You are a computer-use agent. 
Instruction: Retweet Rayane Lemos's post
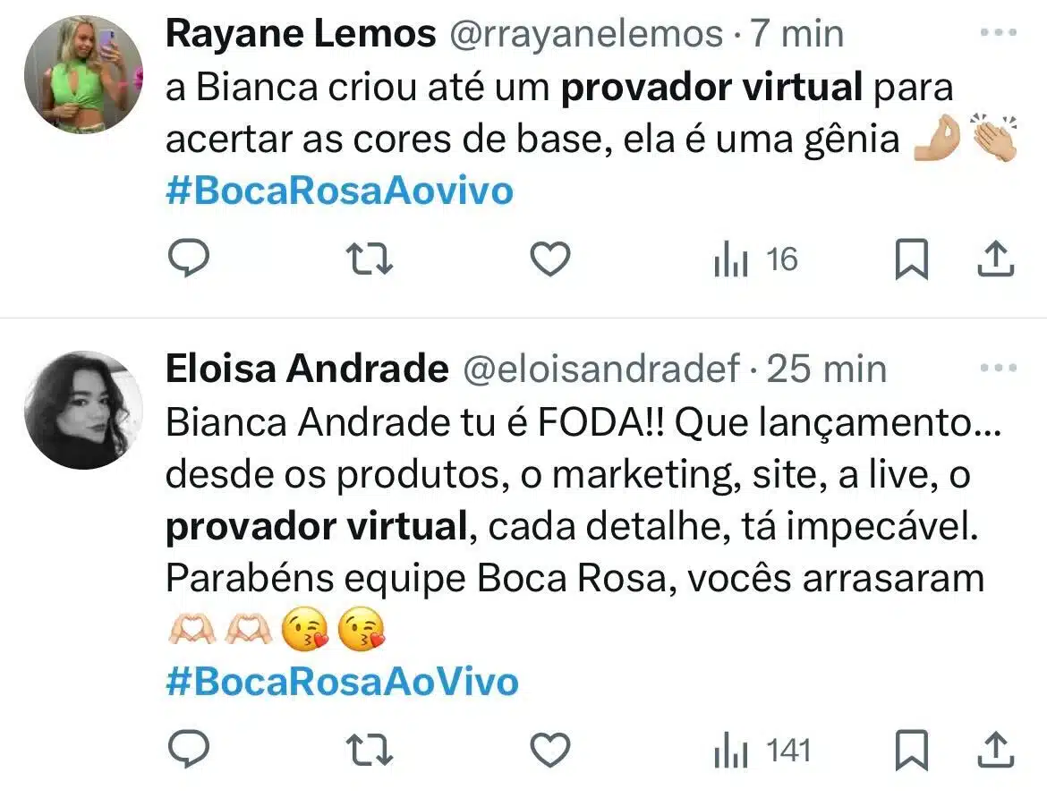pyautogui.click(x=370, y=259)
